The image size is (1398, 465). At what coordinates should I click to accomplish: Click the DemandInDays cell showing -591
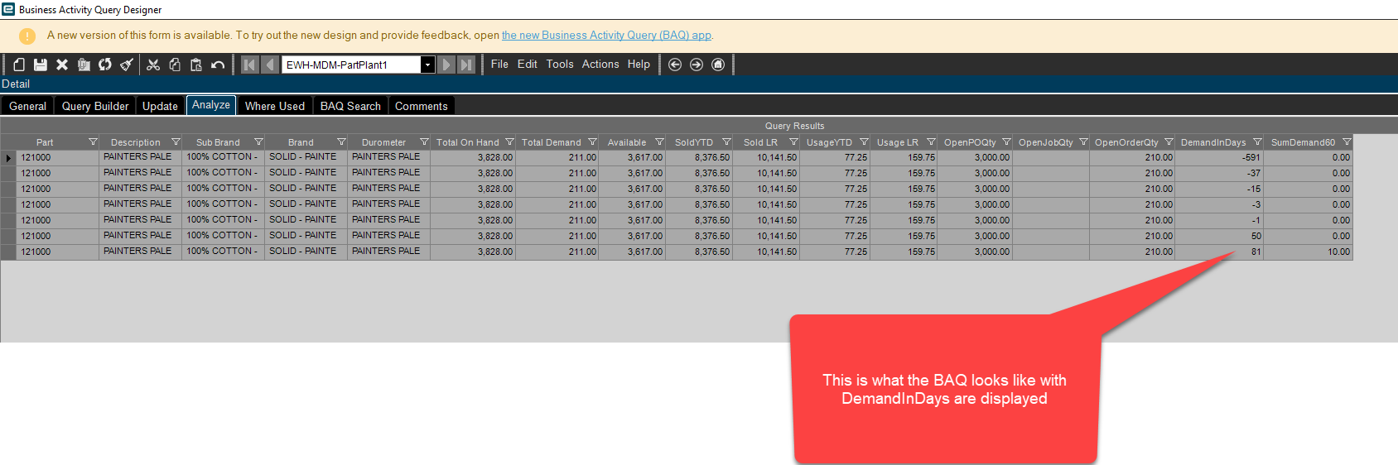coord(1219,157)
